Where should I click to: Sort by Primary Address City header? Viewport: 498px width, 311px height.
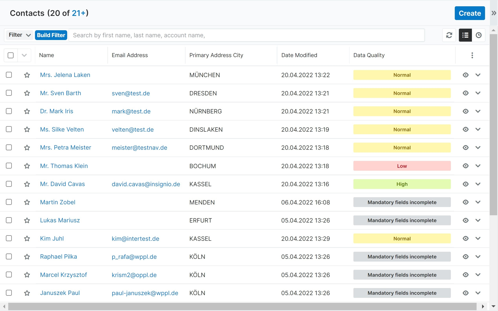pos(216,55)
